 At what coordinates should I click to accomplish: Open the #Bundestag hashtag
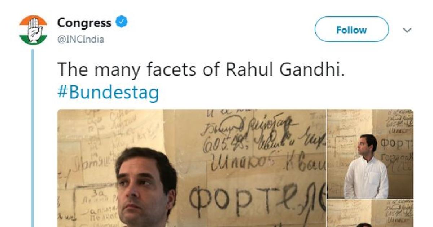tap(108, 93)
